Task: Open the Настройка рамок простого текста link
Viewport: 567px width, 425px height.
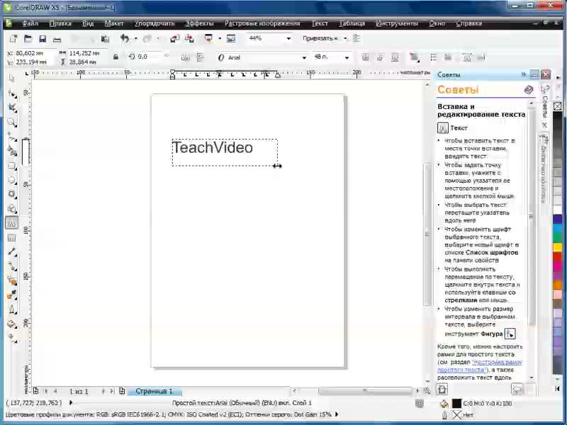Action: click(480, 365)
